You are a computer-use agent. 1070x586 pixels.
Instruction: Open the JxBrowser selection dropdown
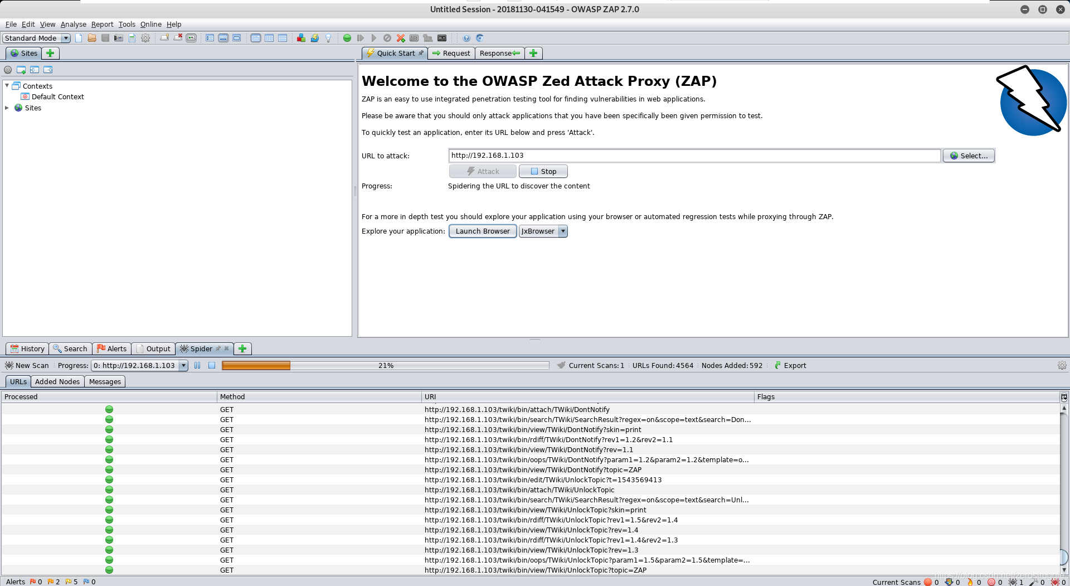tap(563, 231)
